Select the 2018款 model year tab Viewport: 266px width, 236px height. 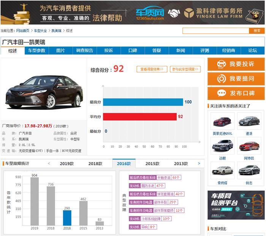(x=95, y=164)
